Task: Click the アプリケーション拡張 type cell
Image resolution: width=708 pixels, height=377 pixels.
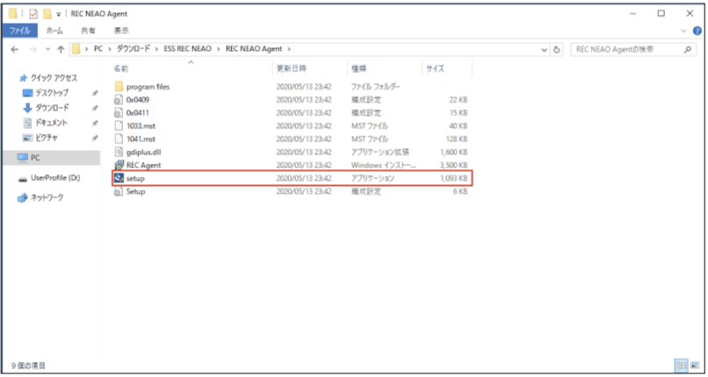Action: 380,152
